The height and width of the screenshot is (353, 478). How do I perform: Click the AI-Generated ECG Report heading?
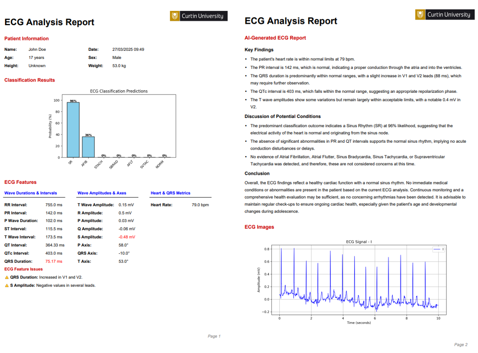point(275,38)
